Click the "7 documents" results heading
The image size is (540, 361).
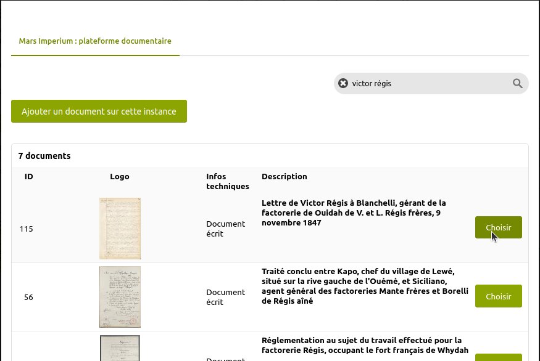[x=44, y=156]
